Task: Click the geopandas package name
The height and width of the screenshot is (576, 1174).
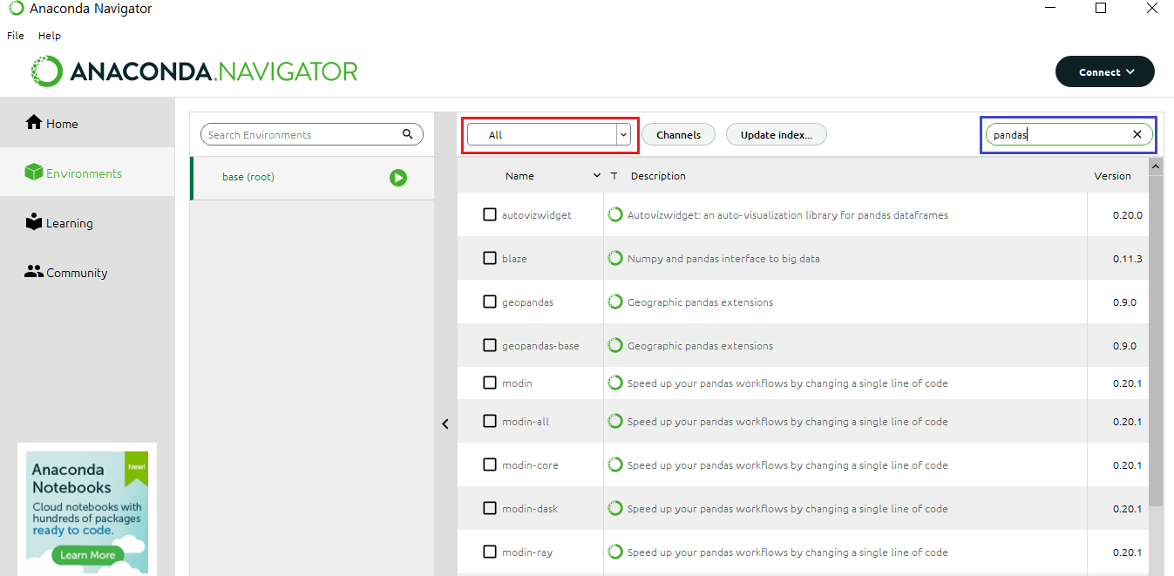Action: pyautogui.click(x=527, y=302)
